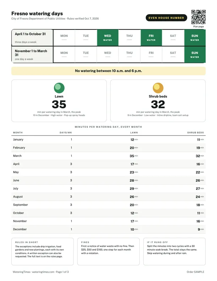Click the yellow Shrub beds circle icon

(158, 88)
